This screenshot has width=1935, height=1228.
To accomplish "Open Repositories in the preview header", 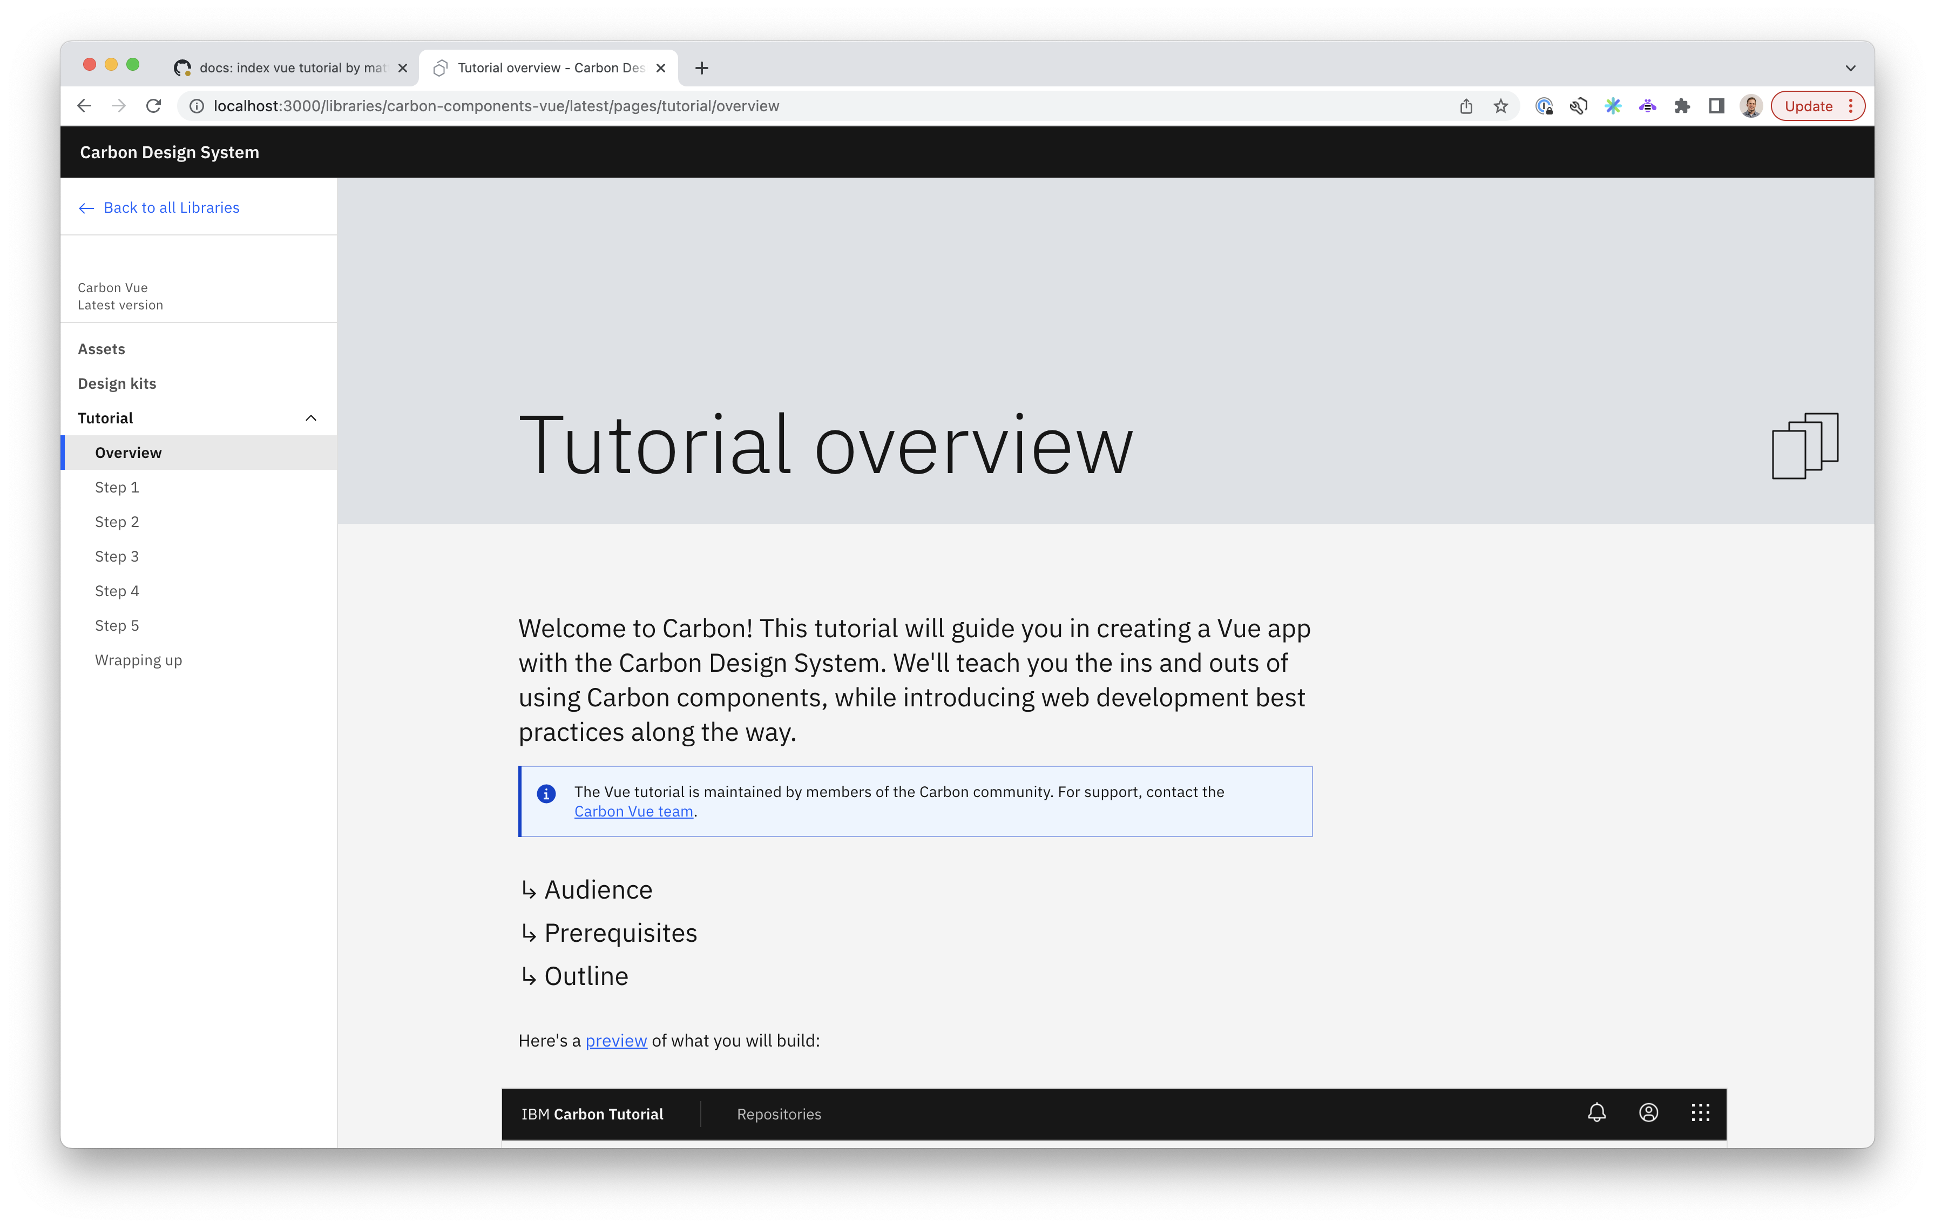I will (779, 1114).
